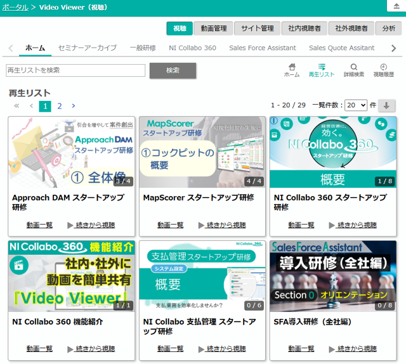The width and height of the screenshot is (406, 364).
Task: Click 続きから視聴 for MapScorer playlist
Action: click(223, 225)
